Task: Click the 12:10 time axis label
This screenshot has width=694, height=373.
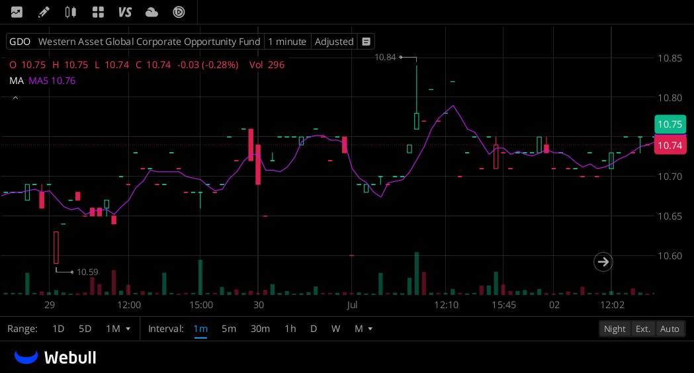Action: (446, 305)
